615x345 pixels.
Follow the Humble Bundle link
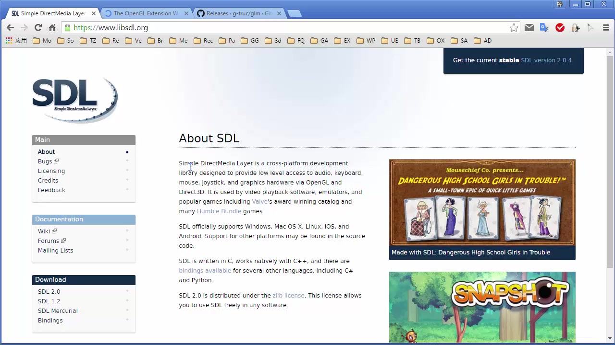[219, 211]
